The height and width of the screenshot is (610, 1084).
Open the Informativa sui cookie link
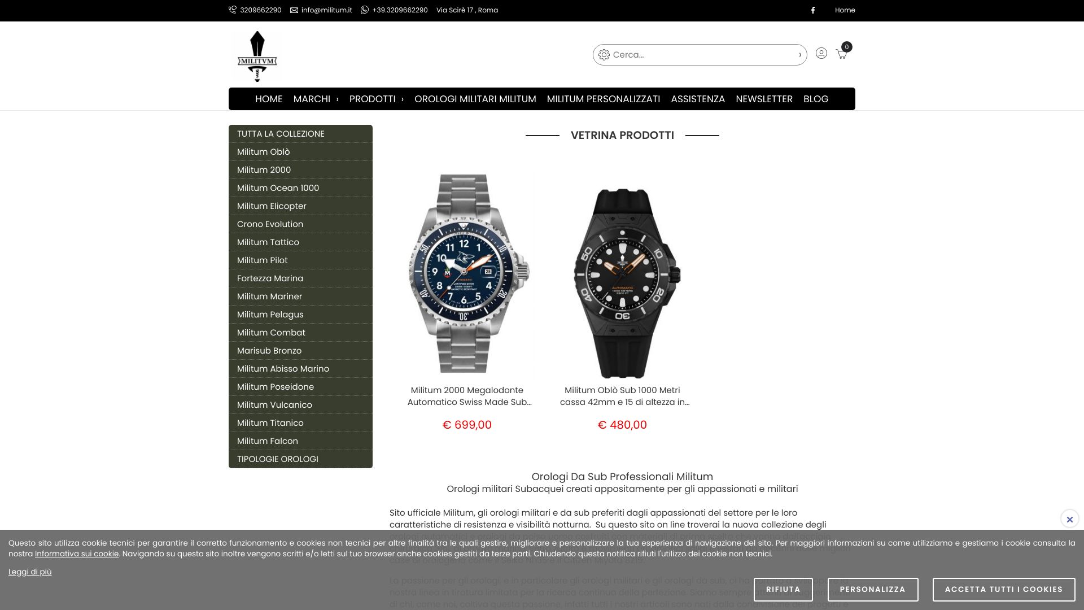coord(77,554)
